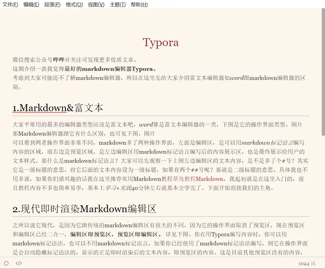Open the 格式(O) menu
This screenshot has height=269, width=325.
coord(74,4)
